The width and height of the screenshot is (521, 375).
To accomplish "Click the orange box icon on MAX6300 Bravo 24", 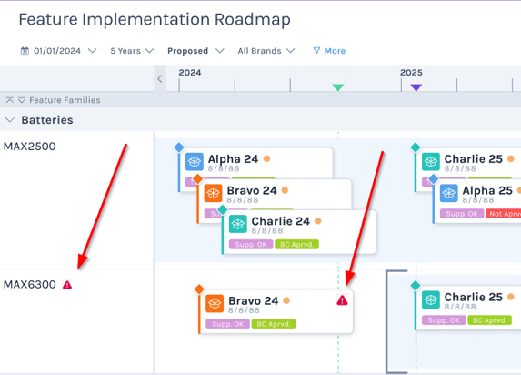I will 215,303.
